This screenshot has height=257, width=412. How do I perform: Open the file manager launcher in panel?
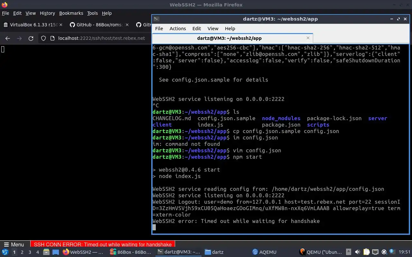pos(46,252)
